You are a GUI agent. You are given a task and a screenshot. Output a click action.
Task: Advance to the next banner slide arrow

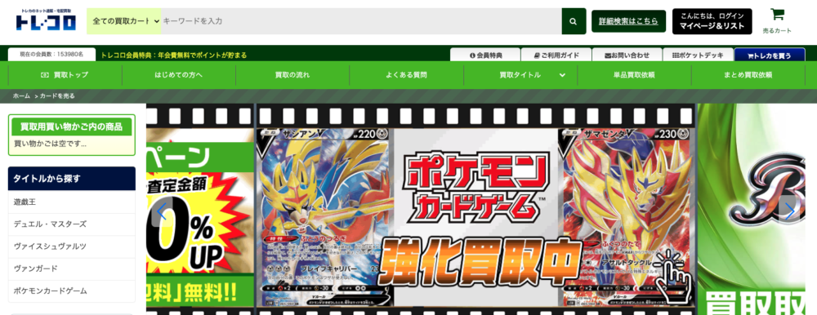(789, 211)
